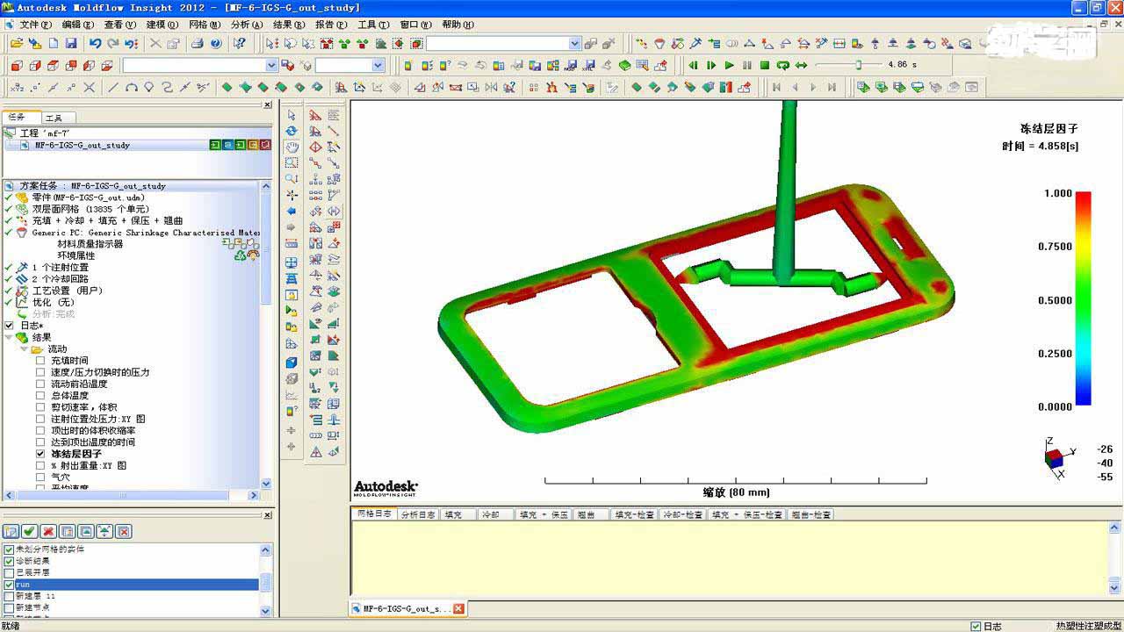
Task: Switch to the 分析日志 log tab
Action: tap(418, 514)
